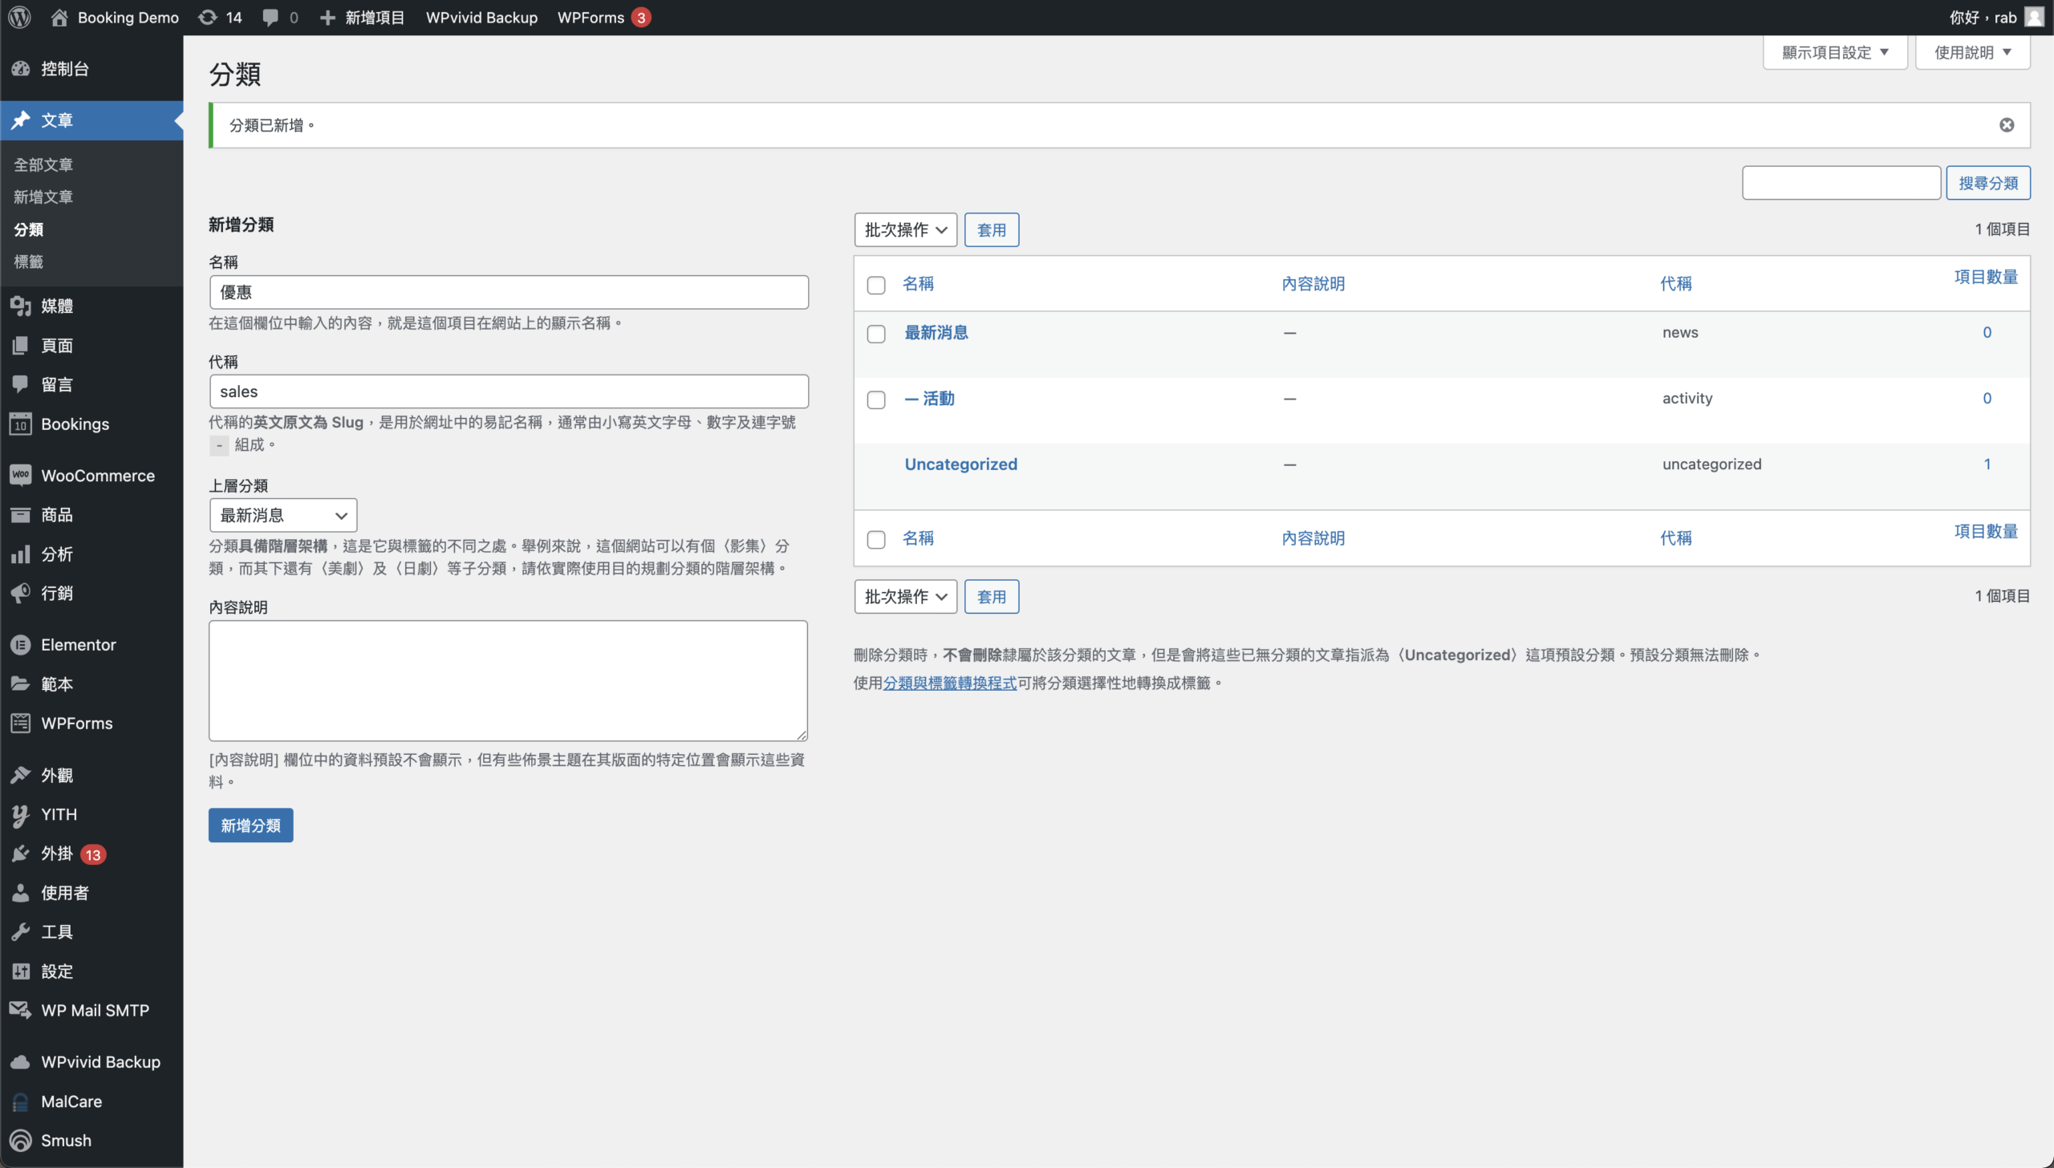Open the 上層分類 parent category dropdown
The image size is (2054, 1168).
point(283,515)
